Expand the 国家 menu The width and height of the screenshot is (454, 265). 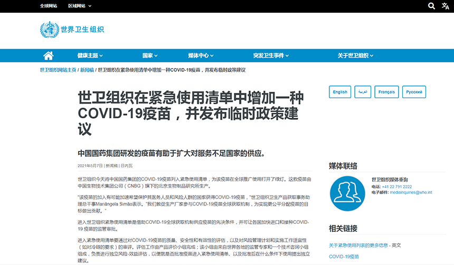pos(150,55)
